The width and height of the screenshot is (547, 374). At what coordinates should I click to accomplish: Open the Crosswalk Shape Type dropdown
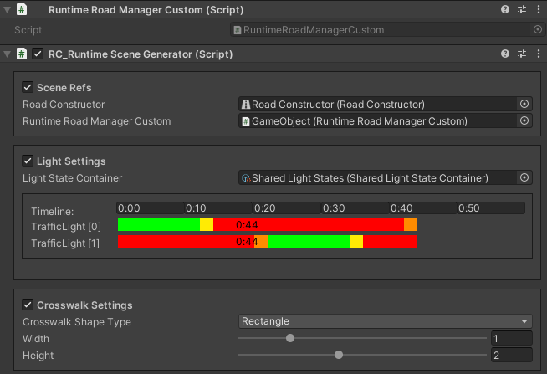(385, 321)
